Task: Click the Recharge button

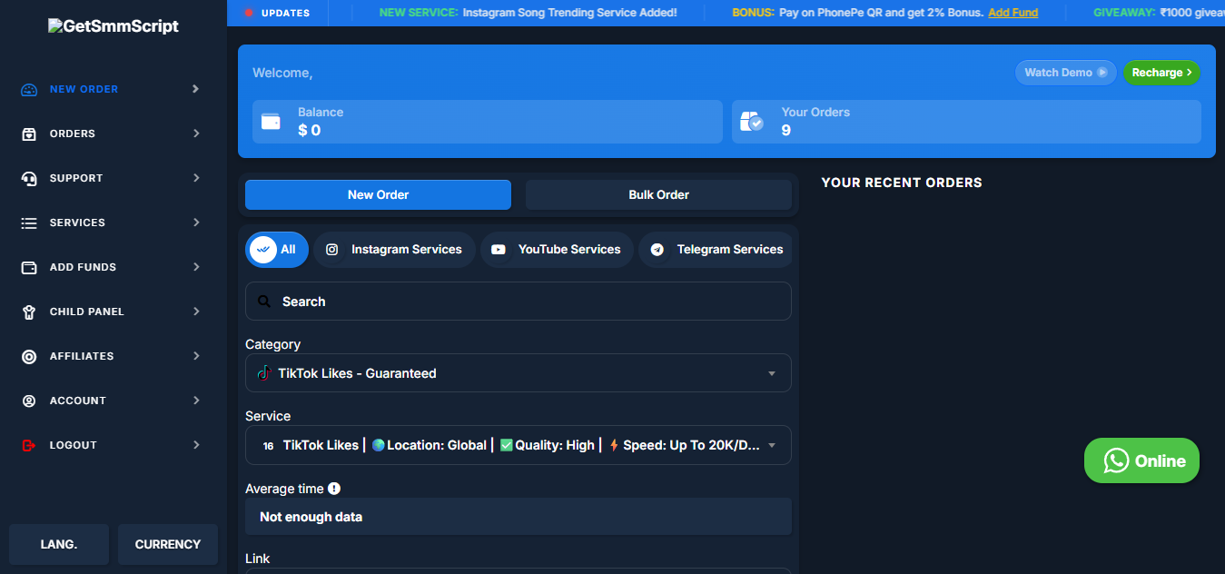Action: pyautogui.click(x=1161, y=72)
